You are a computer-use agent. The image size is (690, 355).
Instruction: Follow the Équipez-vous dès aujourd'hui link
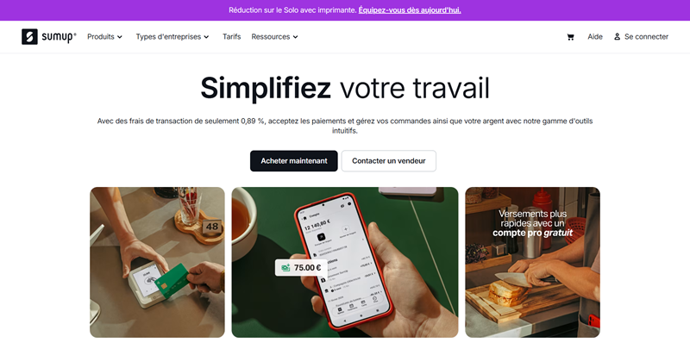tap(410, 10)
